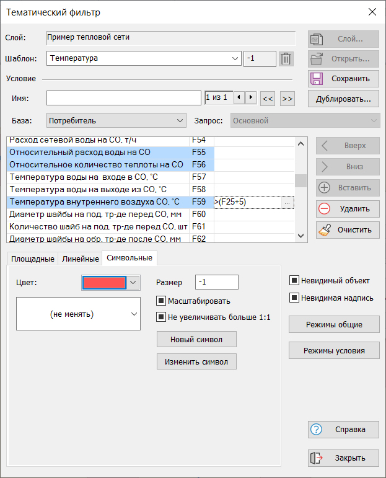Click the red minus Delete icon
Screen dimensions: 386x478
point(325,209)
